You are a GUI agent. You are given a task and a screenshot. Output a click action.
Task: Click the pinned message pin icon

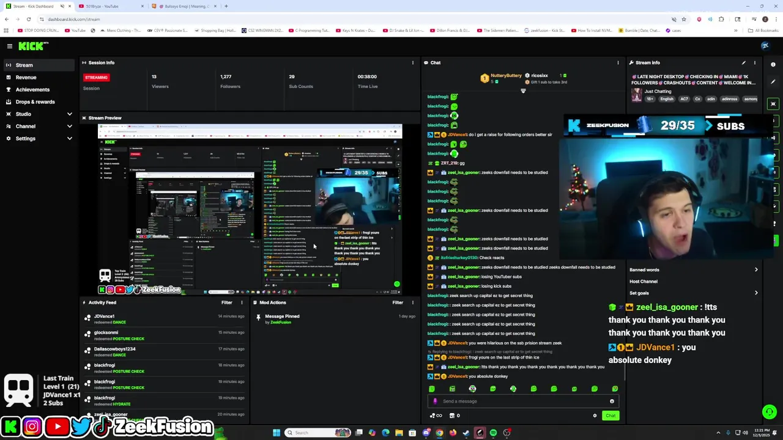(258, 317)
